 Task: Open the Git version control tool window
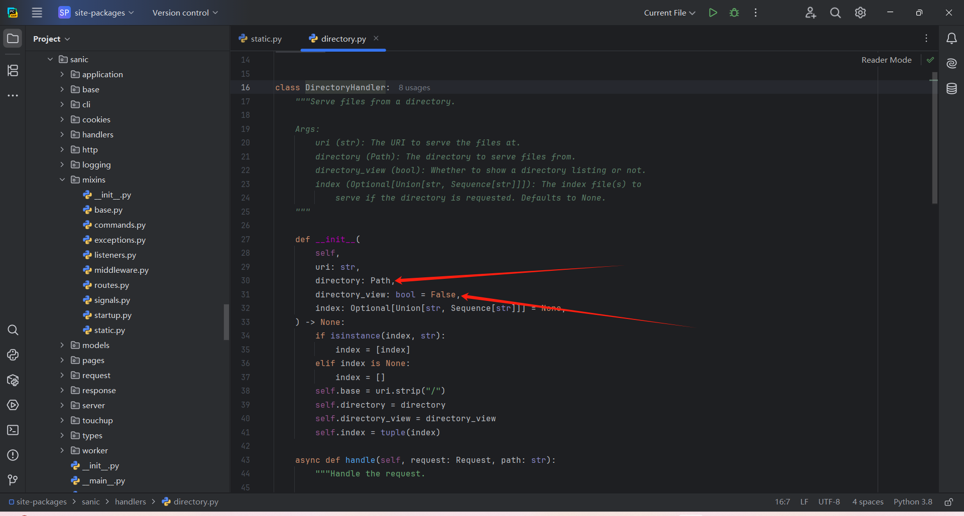pos(13,480)
